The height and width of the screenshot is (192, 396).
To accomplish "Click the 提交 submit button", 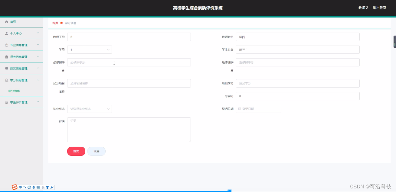I will click(x=76, y=151).
